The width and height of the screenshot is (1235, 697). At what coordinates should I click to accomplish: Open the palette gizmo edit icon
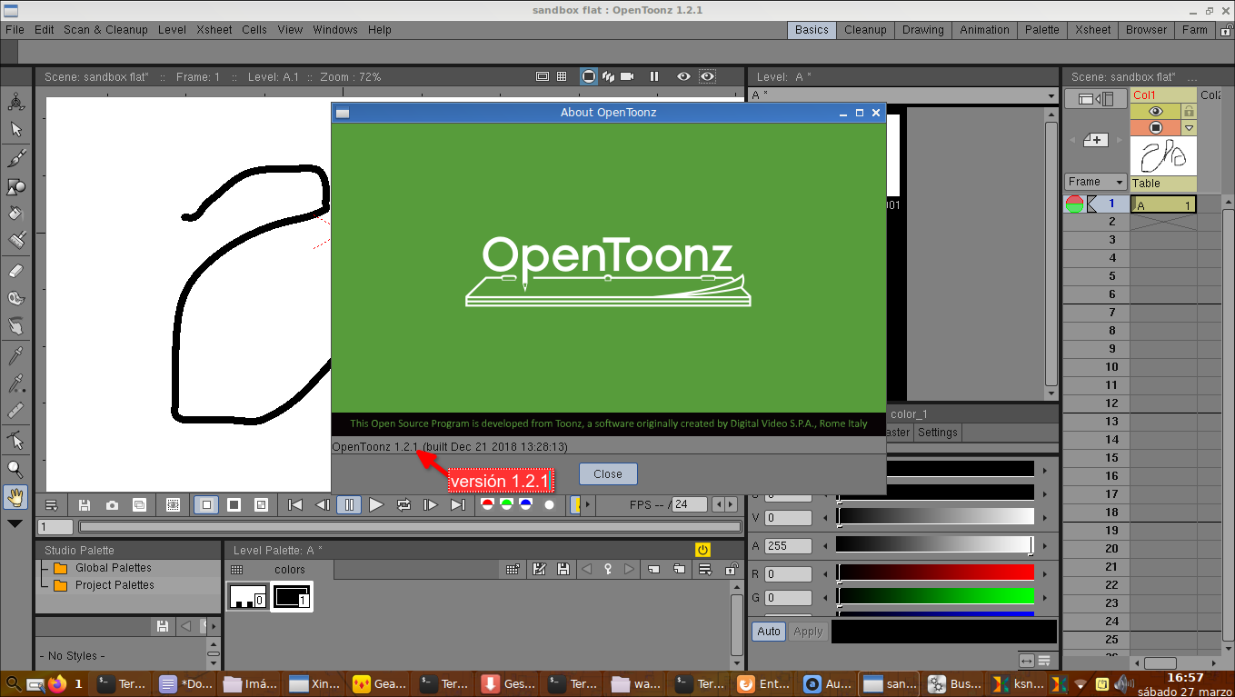coord(540,569)
